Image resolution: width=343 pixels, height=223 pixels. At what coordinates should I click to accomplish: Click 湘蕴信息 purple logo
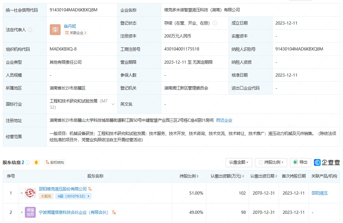click(x=30, y=212)
